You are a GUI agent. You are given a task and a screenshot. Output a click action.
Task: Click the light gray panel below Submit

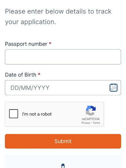click(63, 162)
